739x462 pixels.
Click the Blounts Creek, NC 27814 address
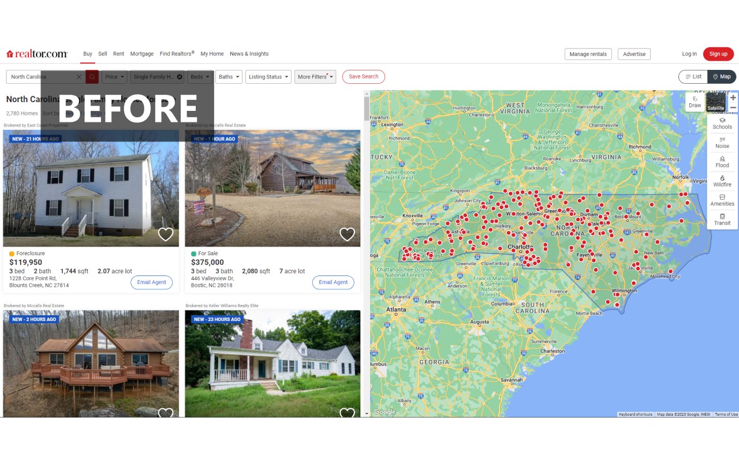click(39, 285)
